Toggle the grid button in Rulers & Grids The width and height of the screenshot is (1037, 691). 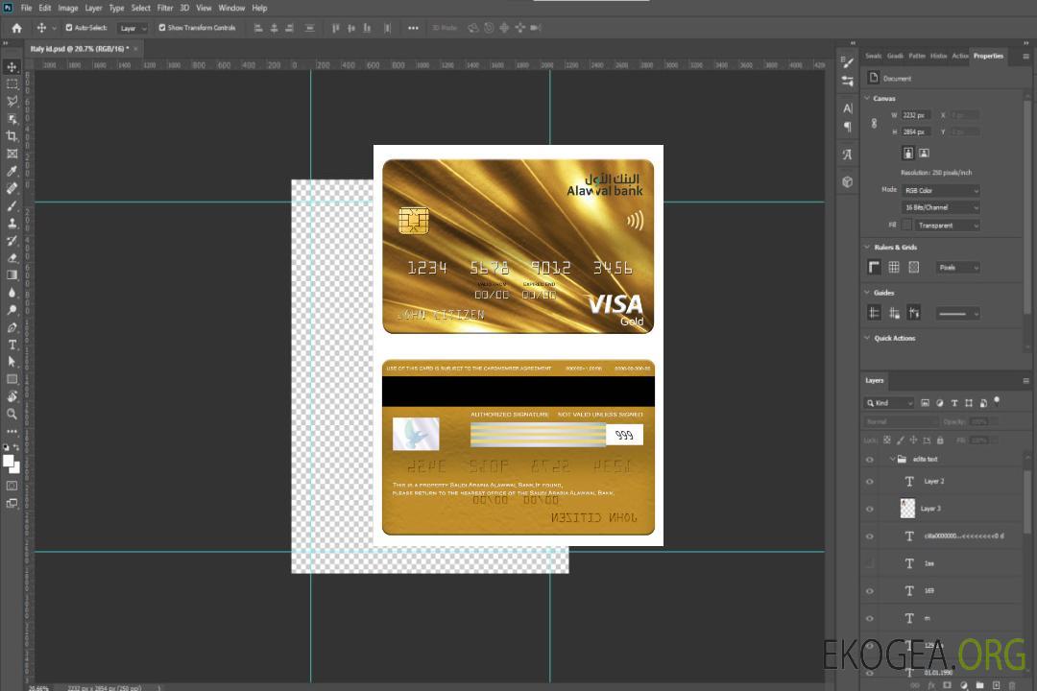[x=894, y=267]
